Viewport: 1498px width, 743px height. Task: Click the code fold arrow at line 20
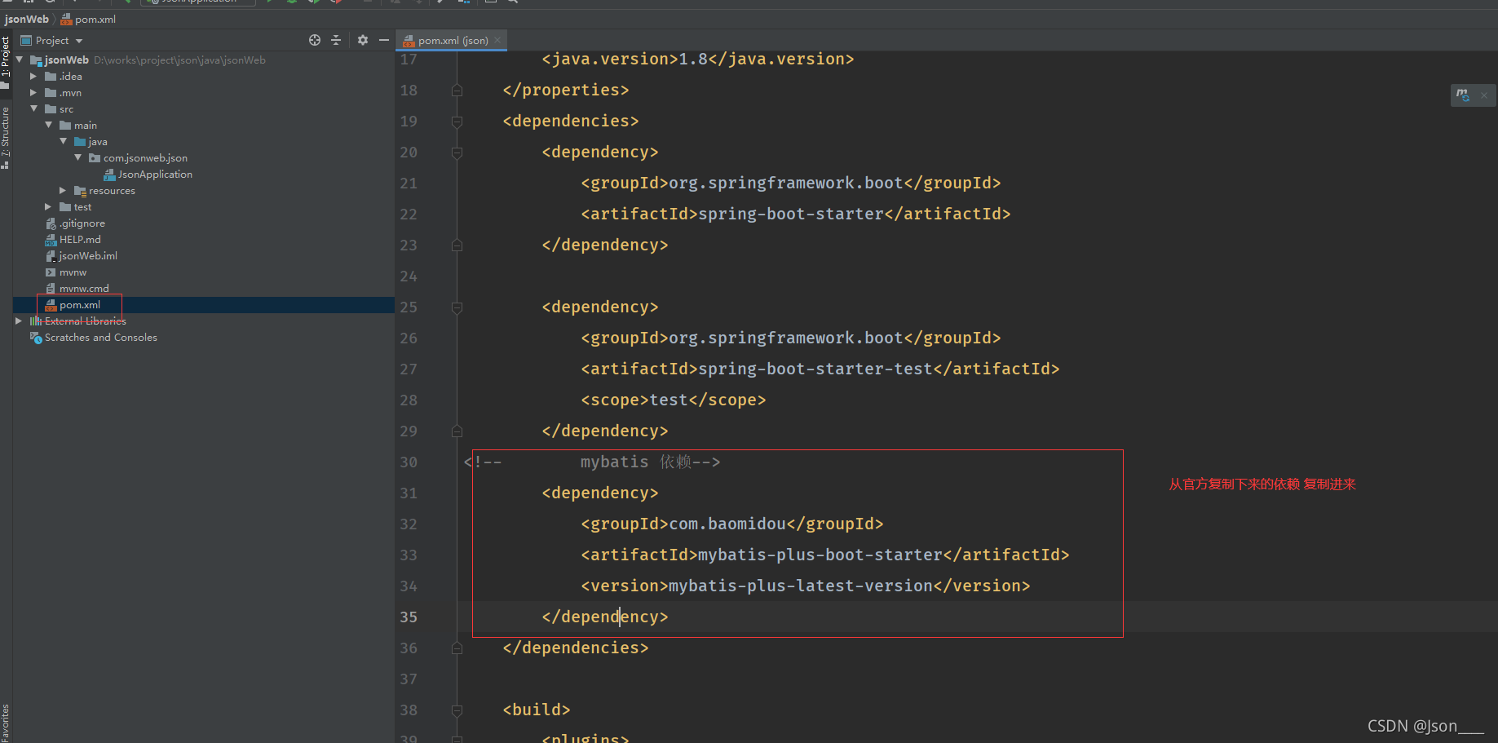[x=457, y=152]
